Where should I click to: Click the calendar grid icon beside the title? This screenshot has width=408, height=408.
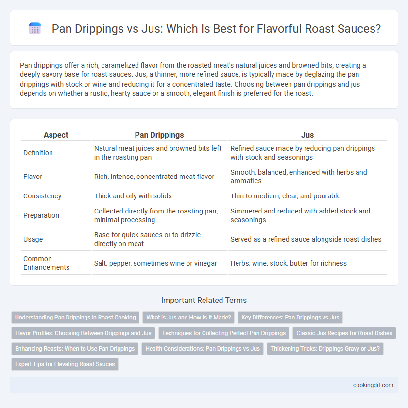(35, 28)
